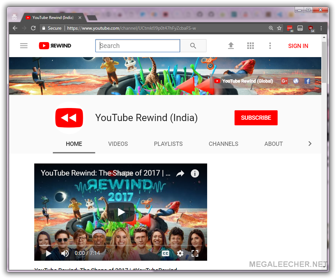
Task: Click SIGN IN
Action: (x=298, y=46)
